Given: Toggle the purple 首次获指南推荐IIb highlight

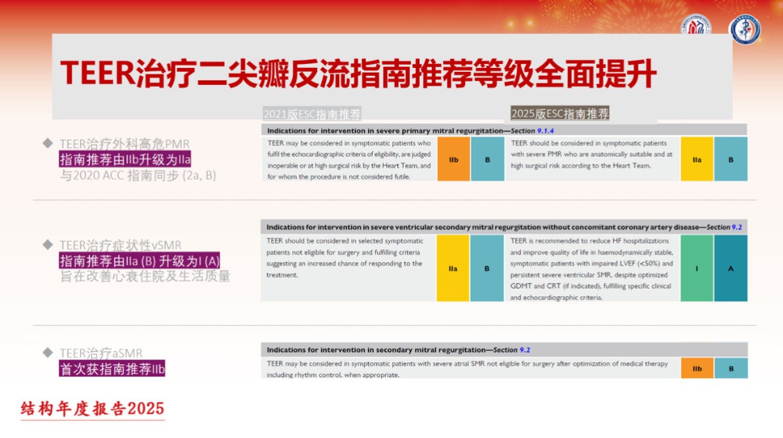Looking at the screenshot, I should (x=112, y=369).
